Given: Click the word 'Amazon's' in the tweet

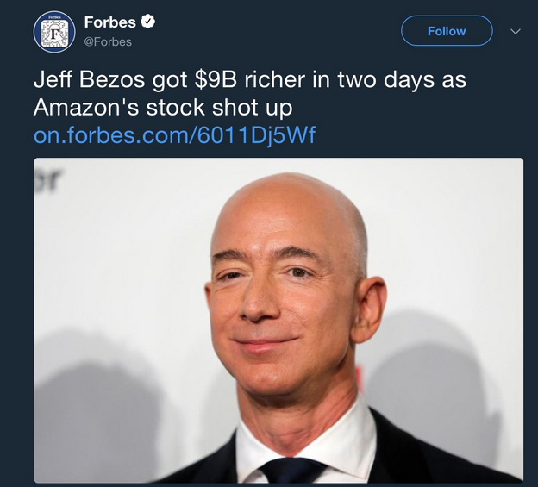Looking at the screenshot, I should click(86, 108).
